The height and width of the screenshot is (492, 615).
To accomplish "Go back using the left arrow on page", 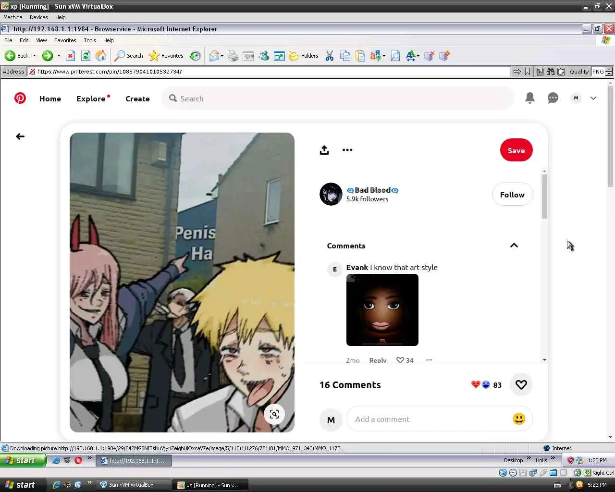I will click(x=20, y=136).
